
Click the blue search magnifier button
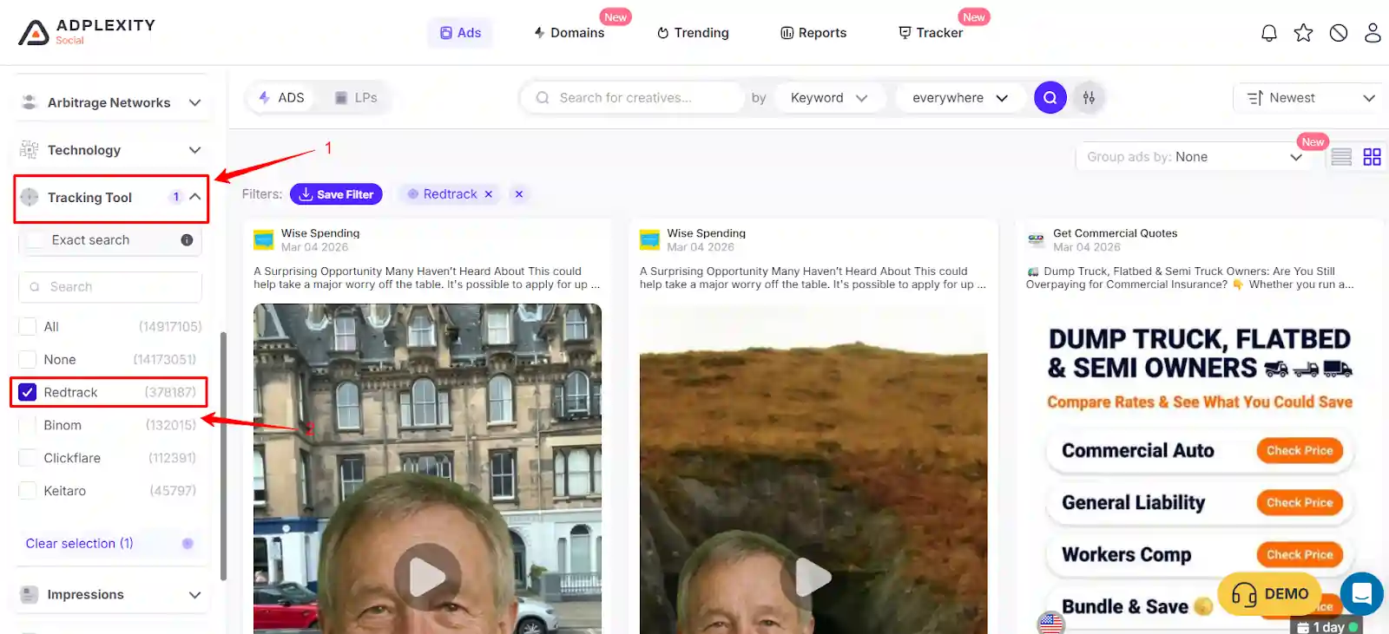pyautogui.click(x=1050, y=98)
